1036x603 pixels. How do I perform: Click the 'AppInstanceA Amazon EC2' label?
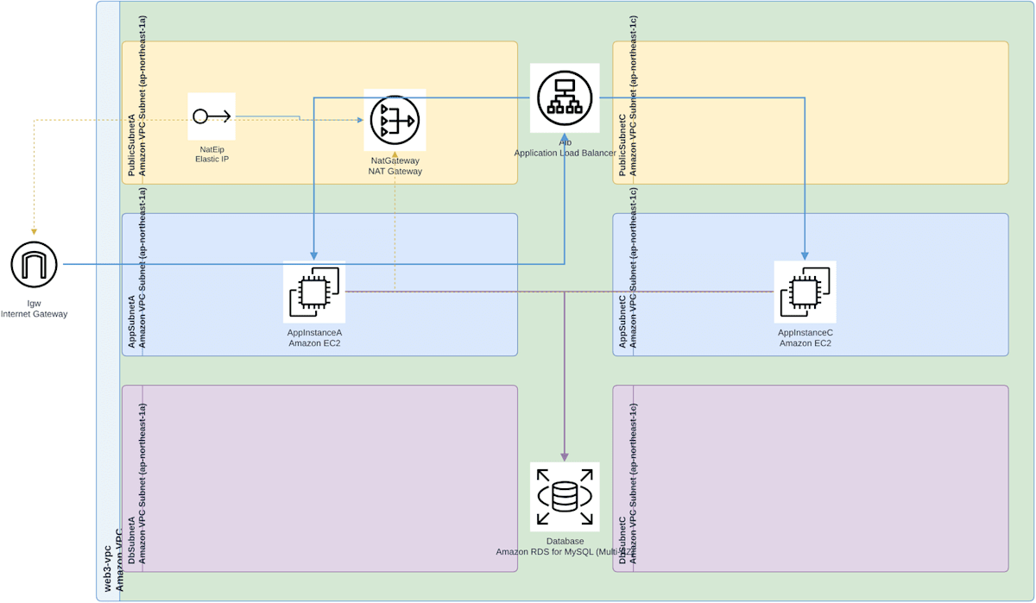314,337
